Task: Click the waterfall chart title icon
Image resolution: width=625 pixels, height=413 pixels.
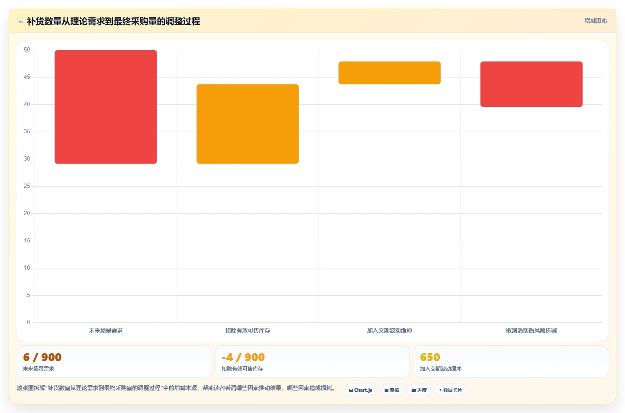Action: click(x=20, y=22)
